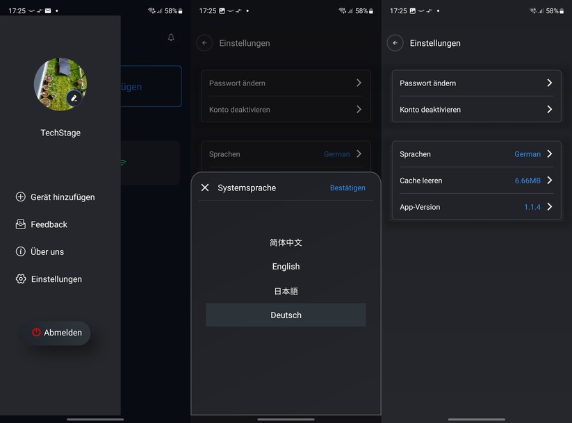
Task: Select 日本語 language option
Action: click(286, 291)
